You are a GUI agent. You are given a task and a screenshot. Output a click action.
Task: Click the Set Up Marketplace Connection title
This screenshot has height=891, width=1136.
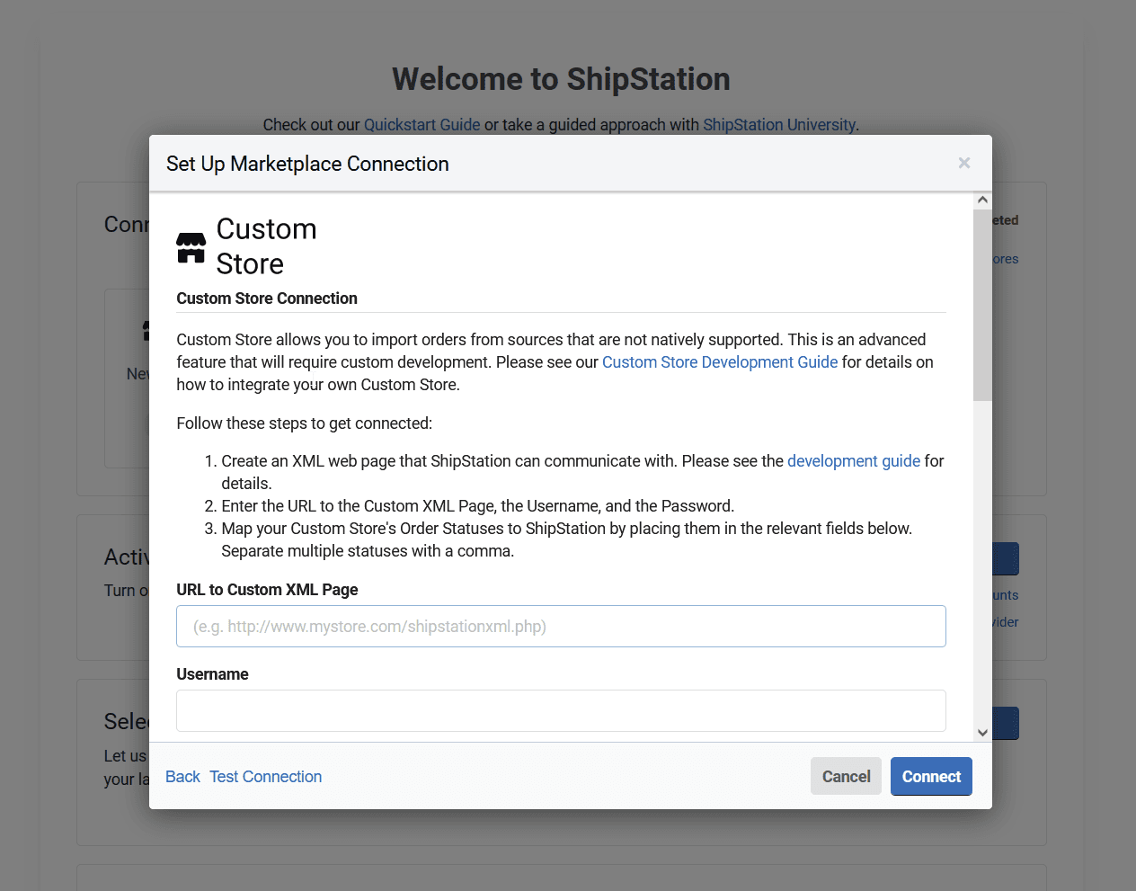pyautogui.click(x=307, y=164)
